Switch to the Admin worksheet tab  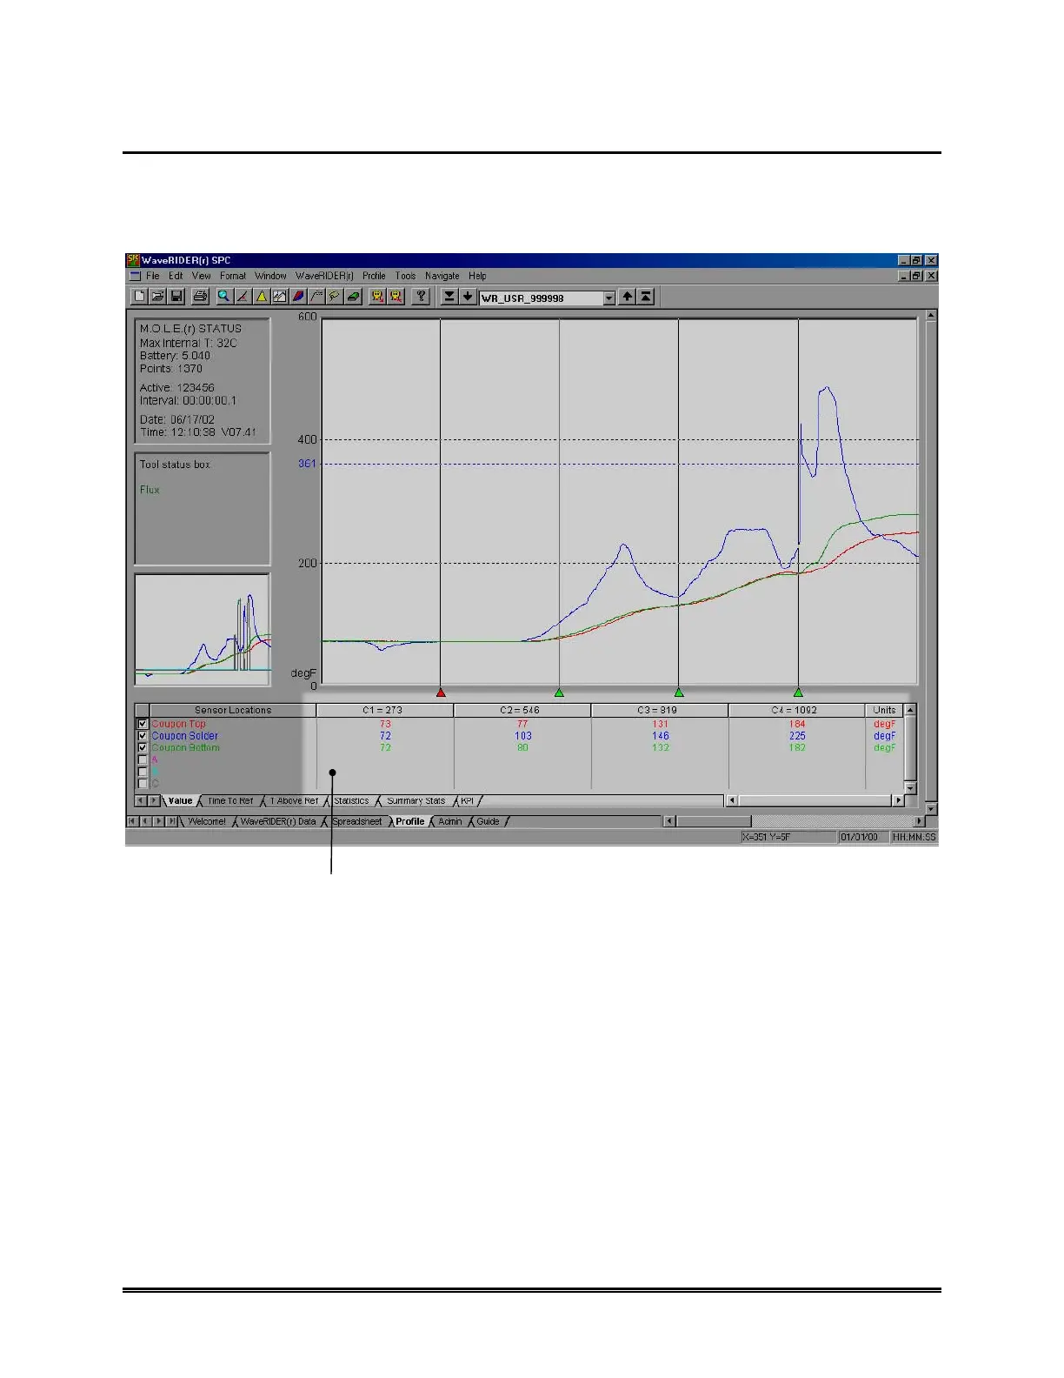450,821
